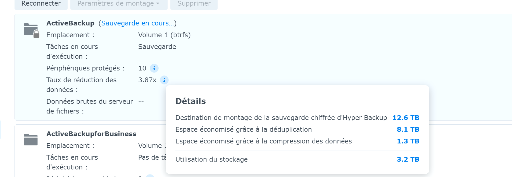
Task: Click the Détails popup heading
Action: [190, 101]
